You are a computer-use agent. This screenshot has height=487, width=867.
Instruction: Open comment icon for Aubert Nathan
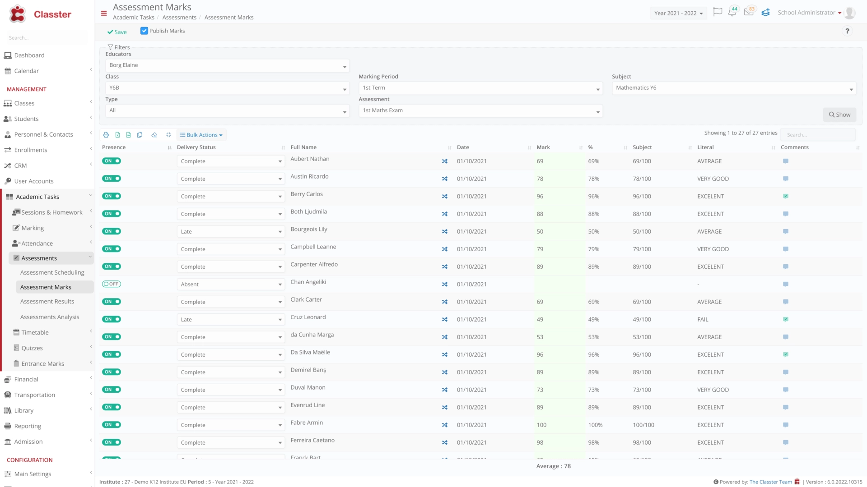[786, 161]
